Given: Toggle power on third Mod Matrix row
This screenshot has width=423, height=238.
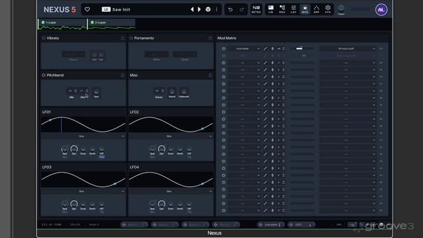Looking at the screenshot, I should (x=223, y=63).
